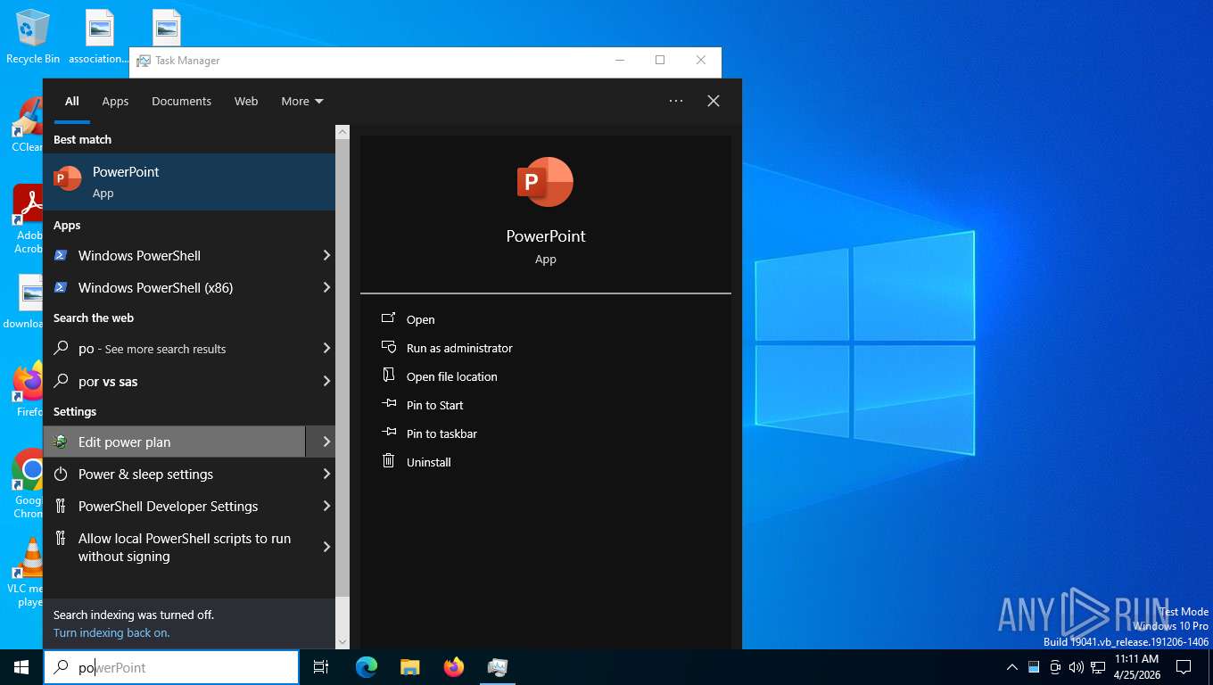
Task: Click the pin icon beside Pin to taskbar
Action: click(388, 433)
